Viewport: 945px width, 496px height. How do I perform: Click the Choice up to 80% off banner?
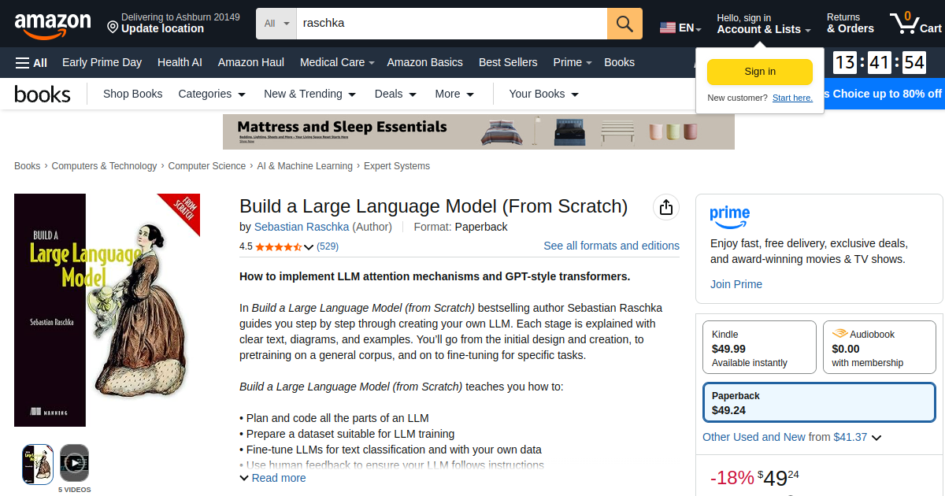884,94
